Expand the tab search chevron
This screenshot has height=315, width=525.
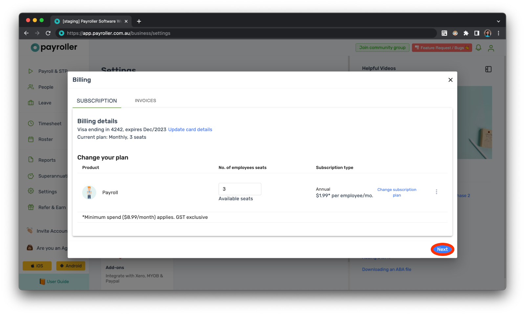click(x=498, y=21)
